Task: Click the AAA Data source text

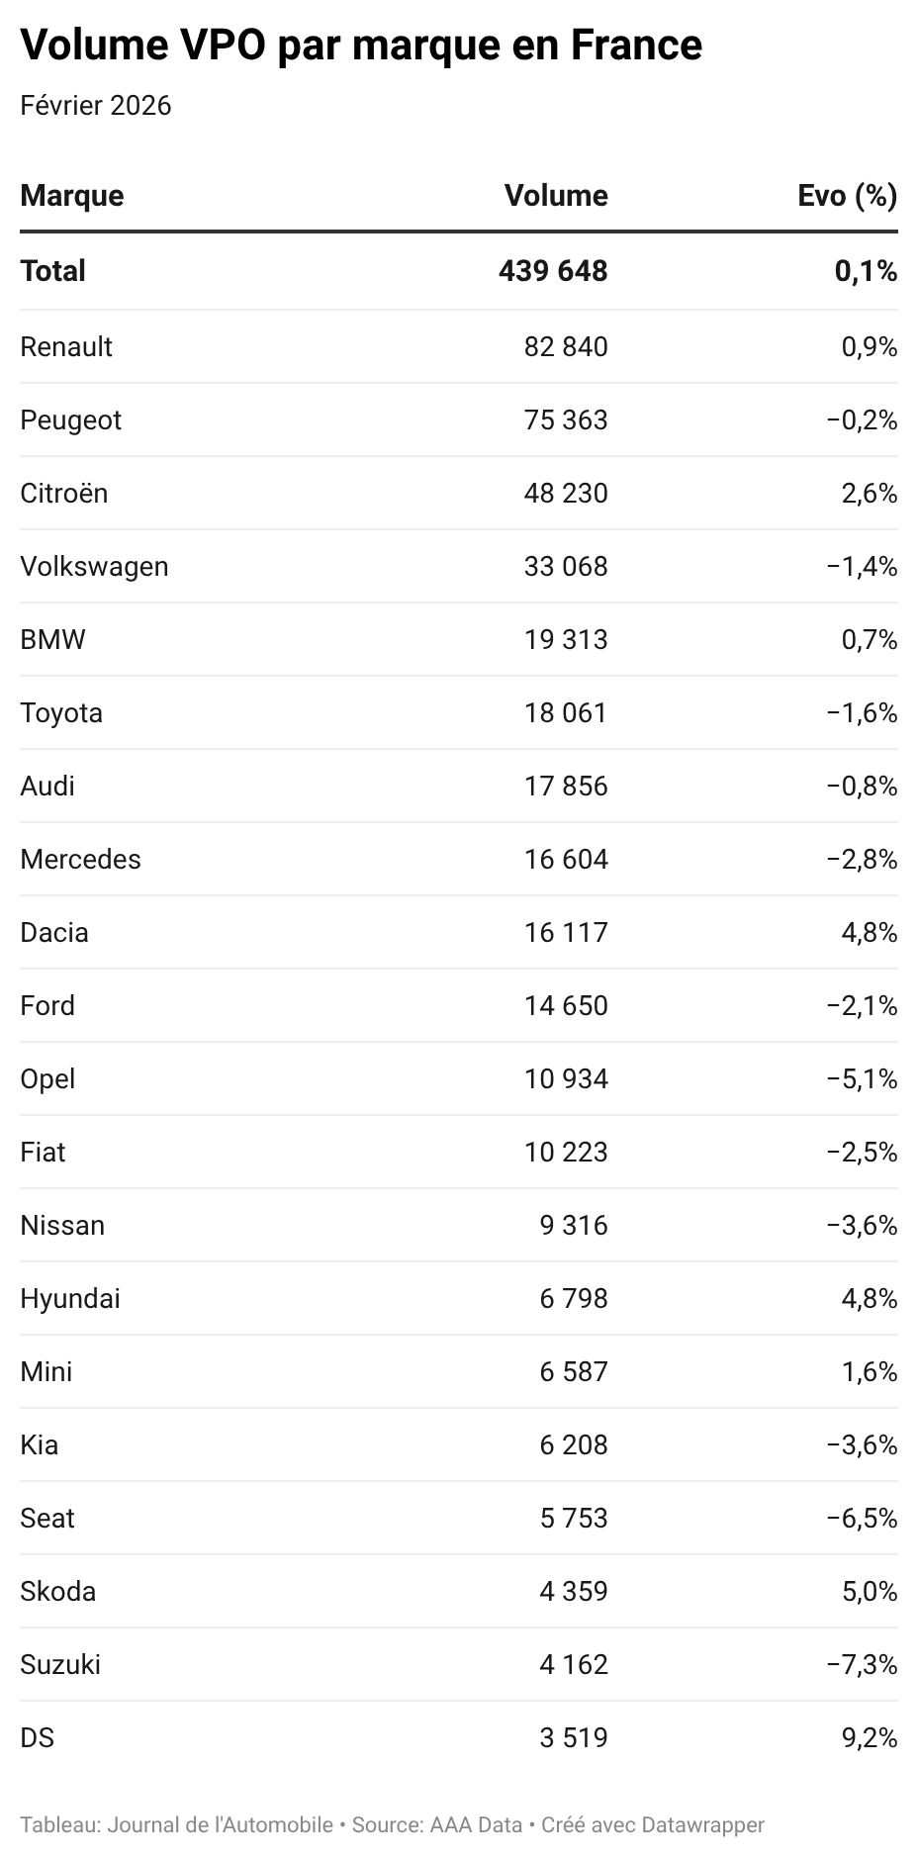Action: 476,1825
